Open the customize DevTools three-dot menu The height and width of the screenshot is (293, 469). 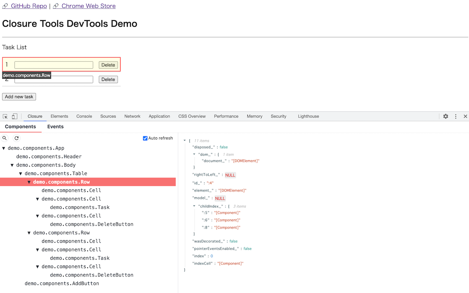point(455,116)
